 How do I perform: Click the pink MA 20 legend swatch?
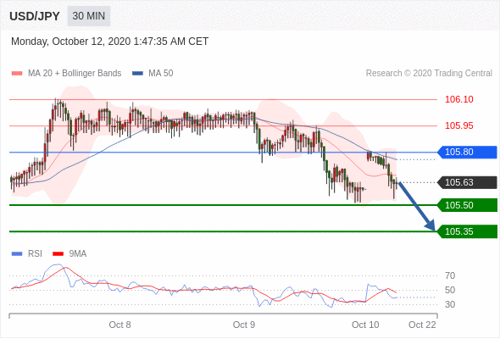[x=17, y=74]
